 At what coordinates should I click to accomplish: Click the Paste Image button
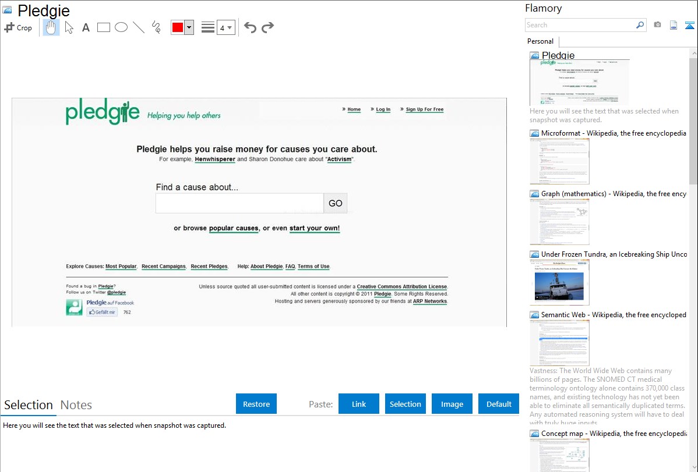(x=452, y=404)
